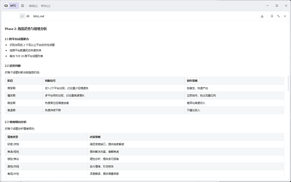
Task: Click the line 对每个话题判断当前趋势阶段
Action: (22, 72)
